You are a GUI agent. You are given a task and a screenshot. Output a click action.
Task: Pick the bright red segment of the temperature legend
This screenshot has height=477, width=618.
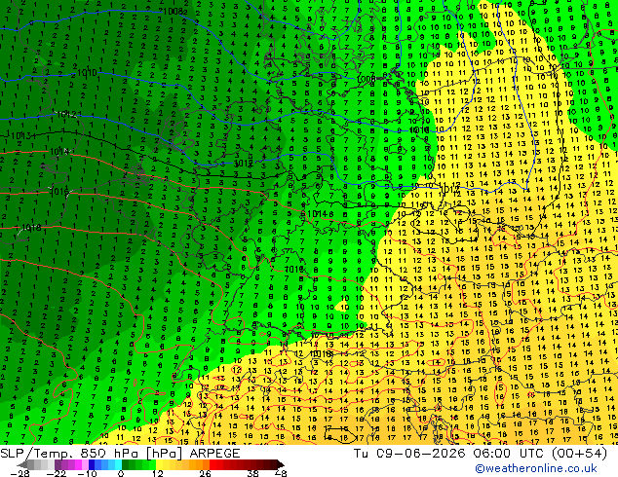[216, 464]
